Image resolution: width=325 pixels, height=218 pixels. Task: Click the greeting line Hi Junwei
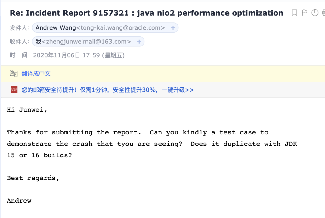coord(27,110)
